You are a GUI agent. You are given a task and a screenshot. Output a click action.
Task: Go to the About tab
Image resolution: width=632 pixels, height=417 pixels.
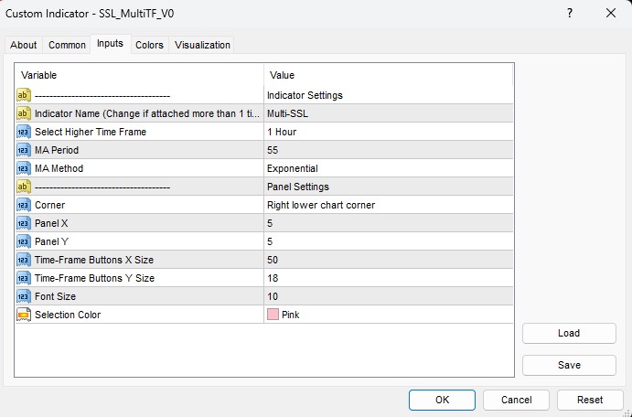coord(24,45)
